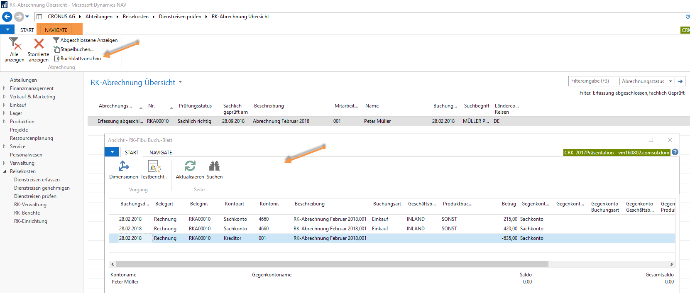Open the blue application menu dropdown
This screenshot has width=690, height=293.
[7, 29]
